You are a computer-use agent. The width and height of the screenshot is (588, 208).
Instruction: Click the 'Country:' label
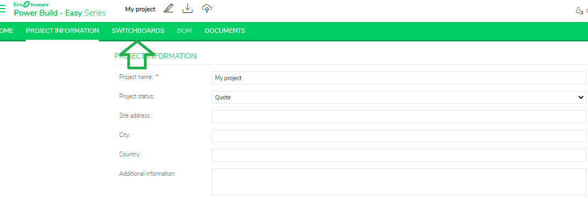click(130, 154)
